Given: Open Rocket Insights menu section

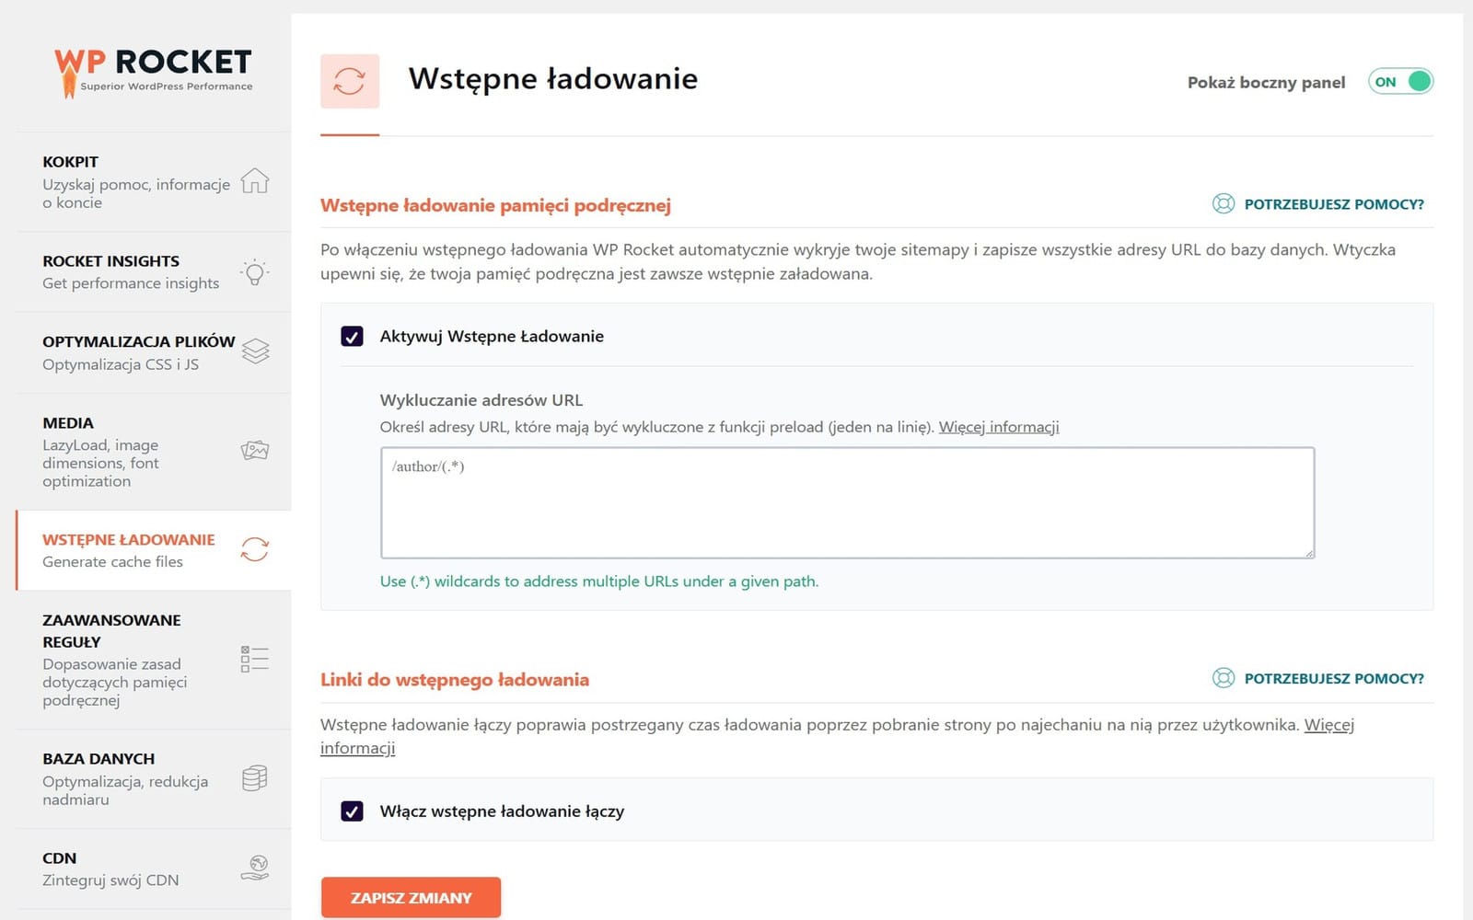Looking at the screenshot, I should [x=154, y=272].
